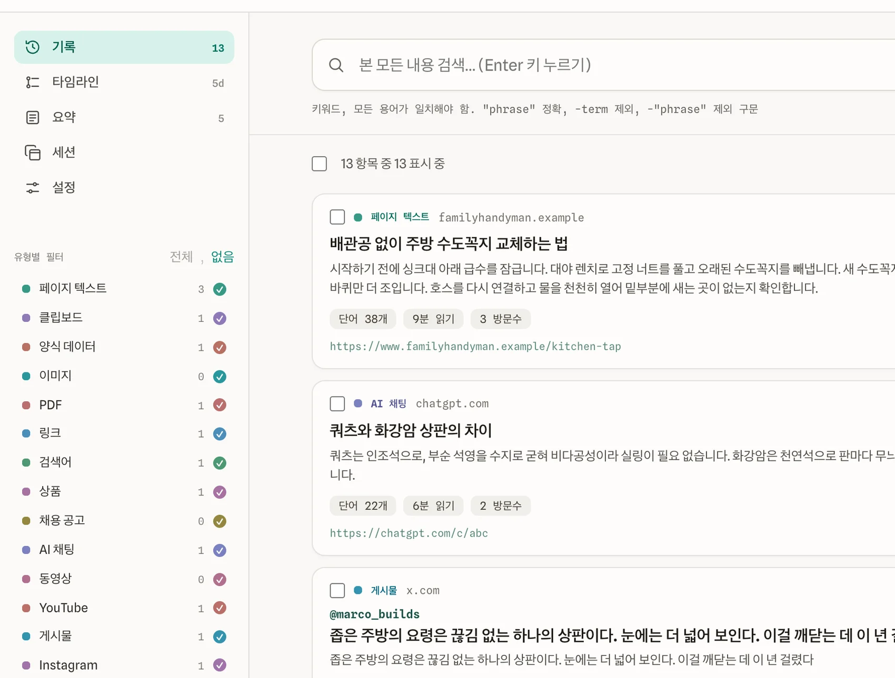Screen dimensions: 895x678
Task: Toggle the 게시물 filter checkmark
Action: [220, 636]
